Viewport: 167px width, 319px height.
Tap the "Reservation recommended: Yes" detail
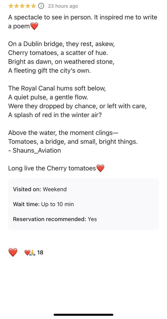click(x=55, y=219)
